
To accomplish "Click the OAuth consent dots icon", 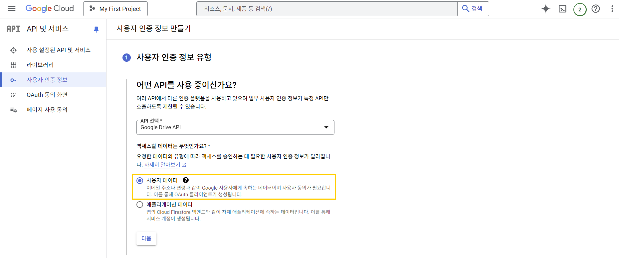I will (x=13, y=95).
